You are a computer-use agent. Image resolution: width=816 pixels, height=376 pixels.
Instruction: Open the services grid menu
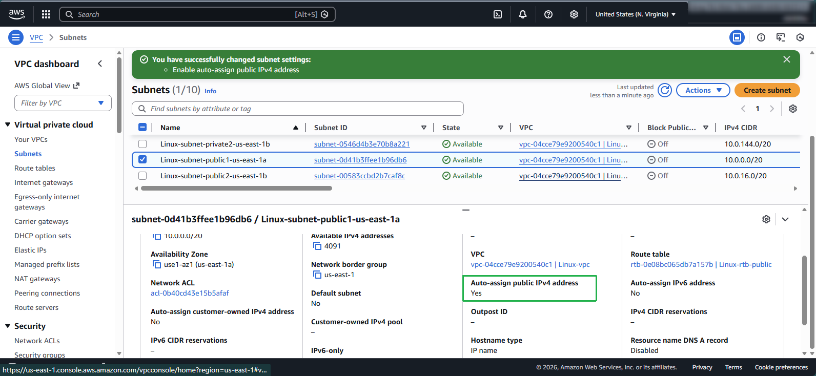[46, 14]
